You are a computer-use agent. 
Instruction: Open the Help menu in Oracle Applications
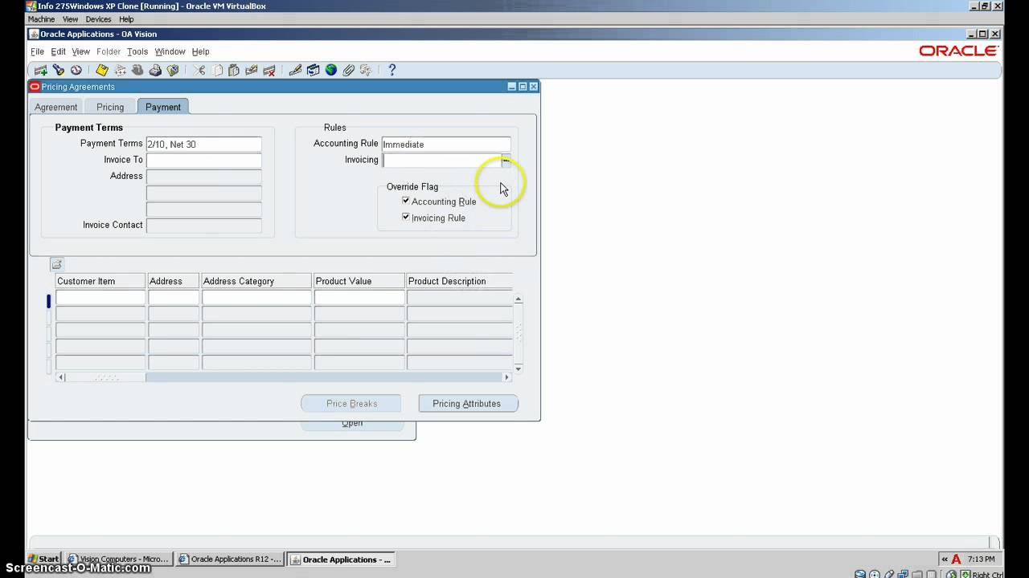click(x=200, y=51)
